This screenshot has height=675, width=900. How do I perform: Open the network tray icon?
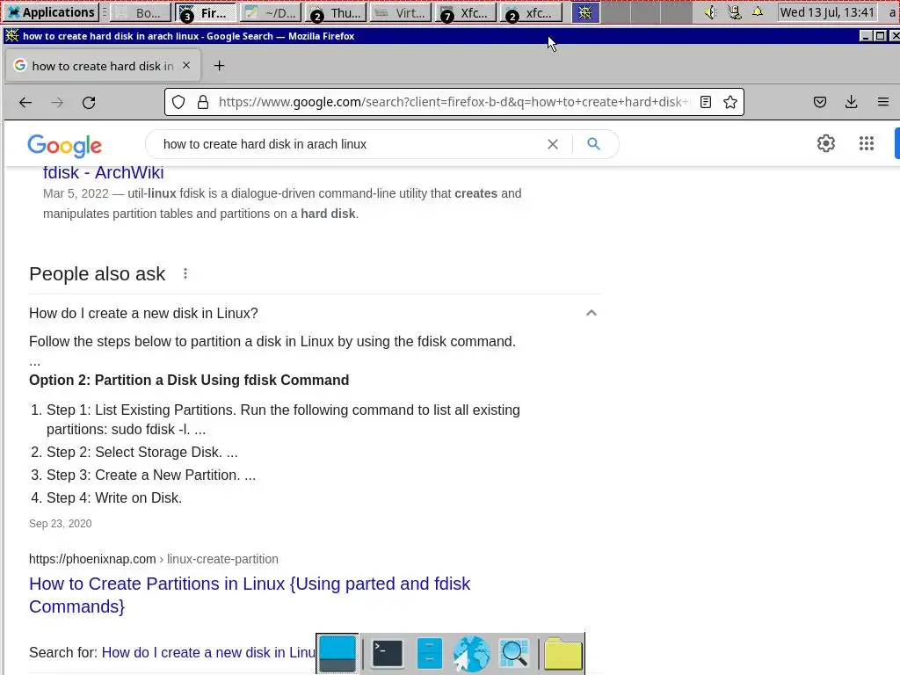734,12
